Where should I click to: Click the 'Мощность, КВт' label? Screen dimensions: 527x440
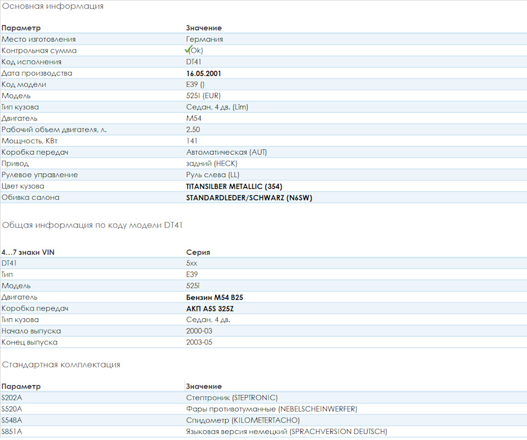[x=30, y=141]
